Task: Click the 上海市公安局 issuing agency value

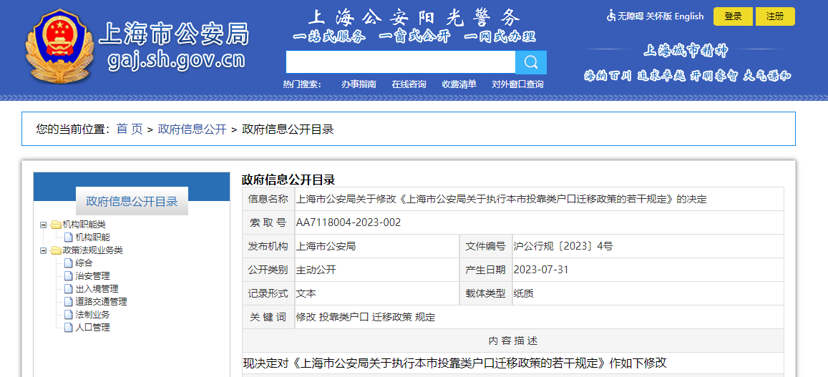Action: [326, 246]
